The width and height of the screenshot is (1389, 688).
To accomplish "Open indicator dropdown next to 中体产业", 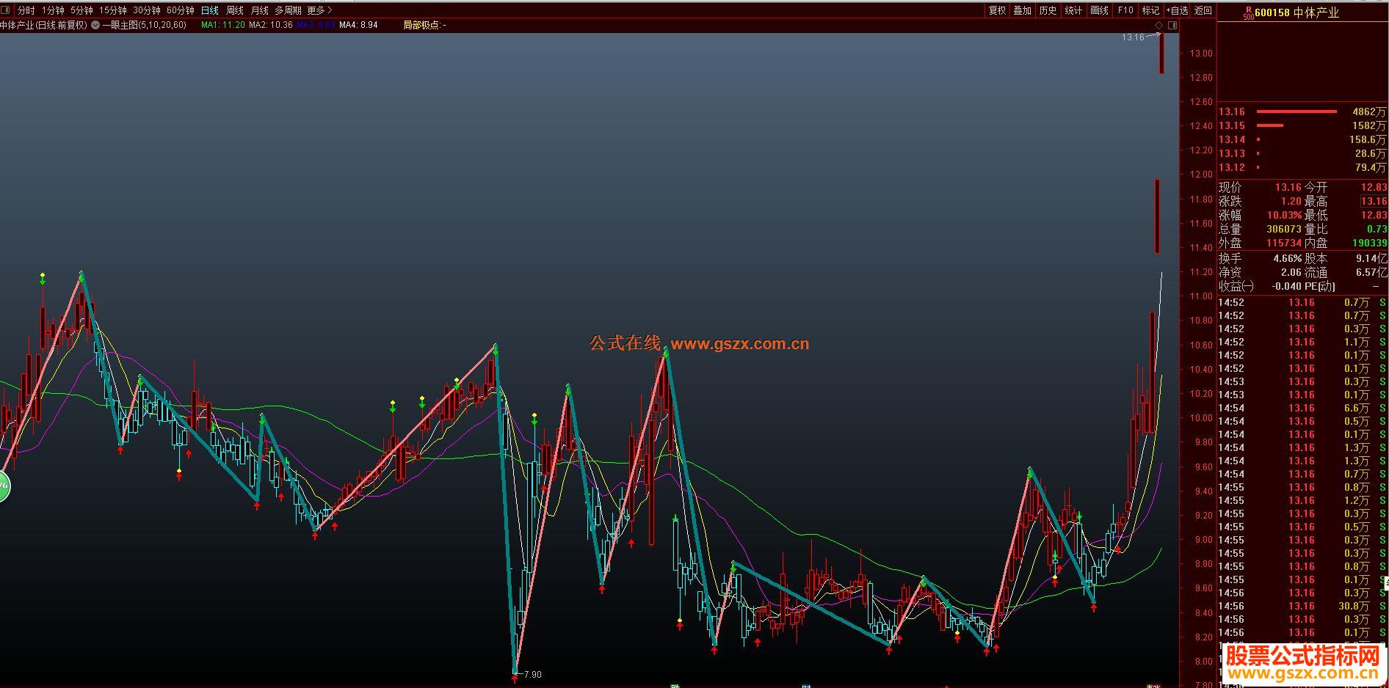I will [95, 25].
